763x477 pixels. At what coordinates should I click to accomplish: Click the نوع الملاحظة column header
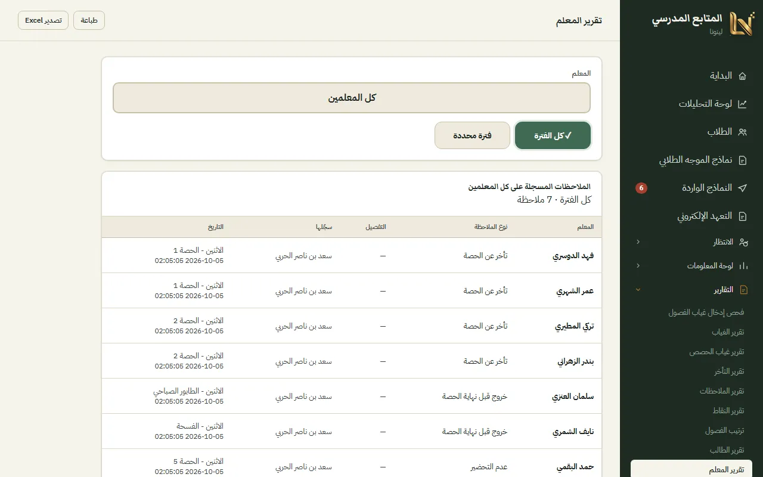point(491,227)
